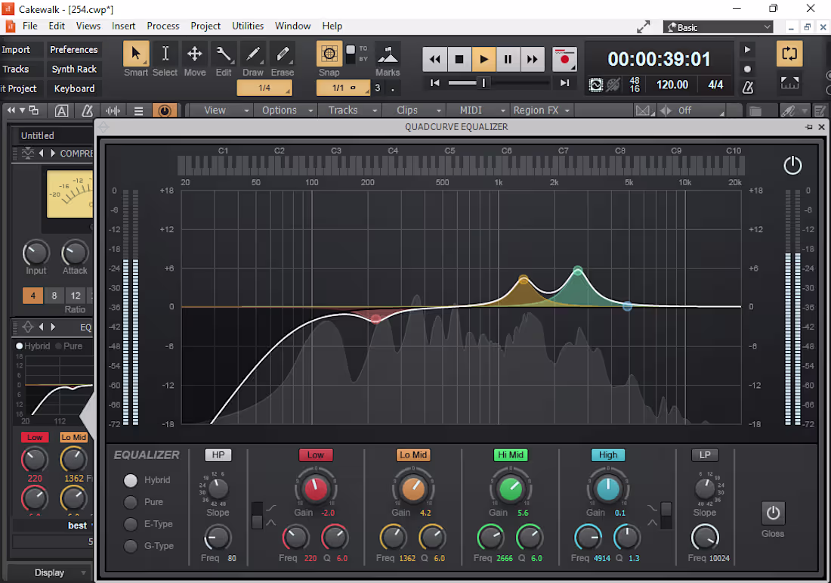831x583 pixels.
Task: Click the Low band node on EQ graph
Action: (375, 319)
